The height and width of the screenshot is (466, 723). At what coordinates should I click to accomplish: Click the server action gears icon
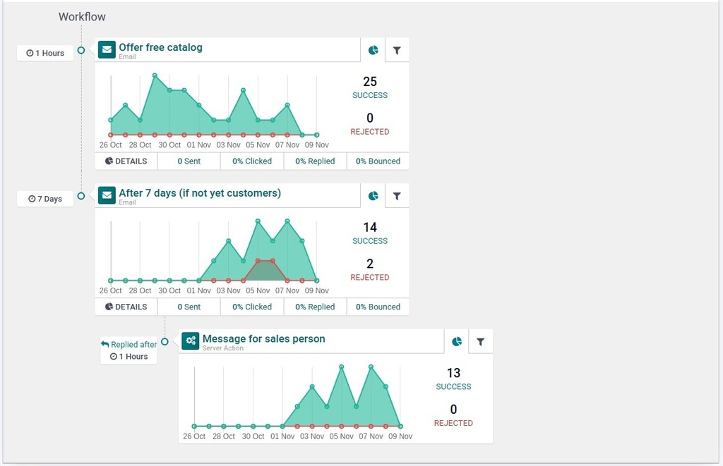(x=190, y=341)
